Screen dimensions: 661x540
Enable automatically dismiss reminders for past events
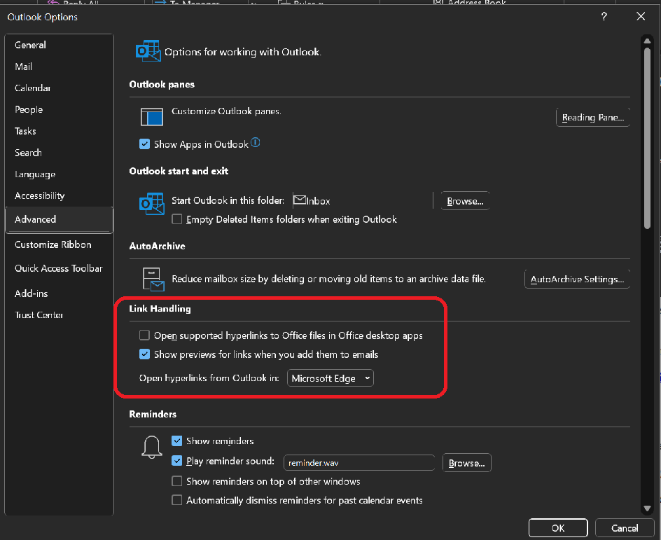pos(177,500)
